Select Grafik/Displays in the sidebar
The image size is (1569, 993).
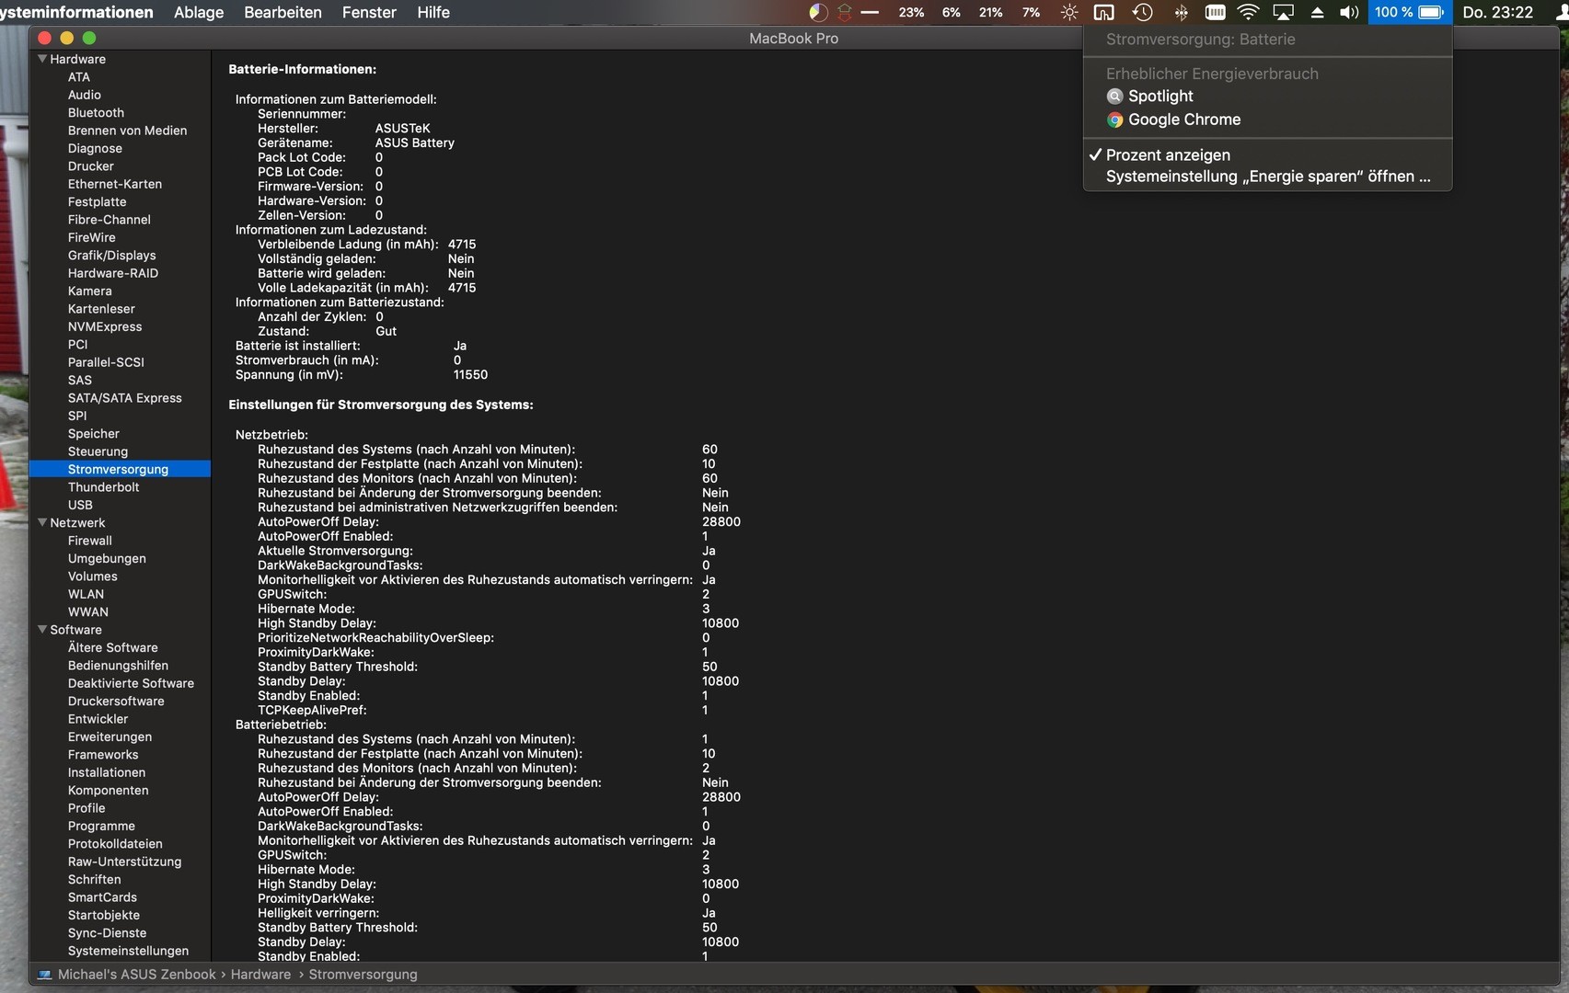click(x=111, y=256)
